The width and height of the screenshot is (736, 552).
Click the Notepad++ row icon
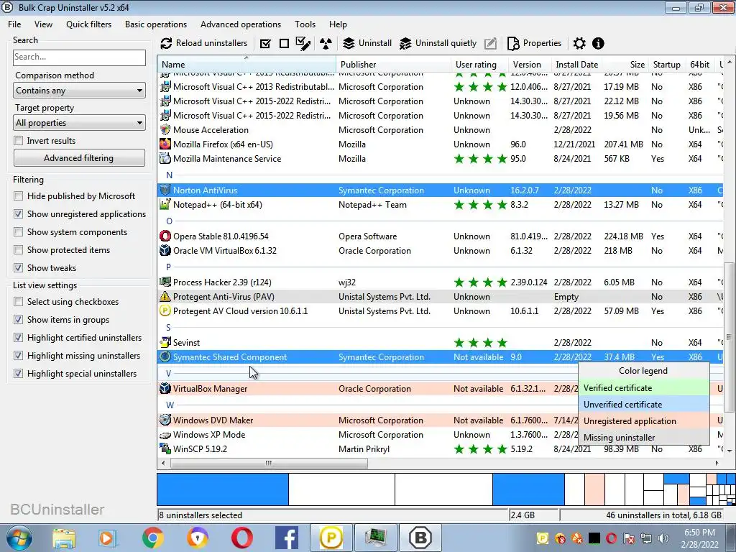(165, 205)
